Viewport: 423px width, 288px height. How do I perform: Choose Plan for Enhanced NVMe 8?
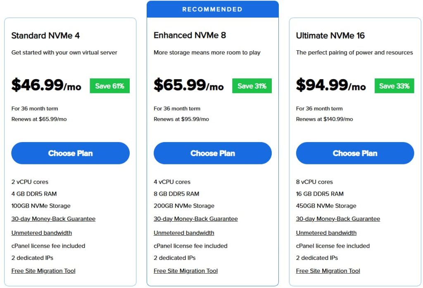(x=212, y=153)
